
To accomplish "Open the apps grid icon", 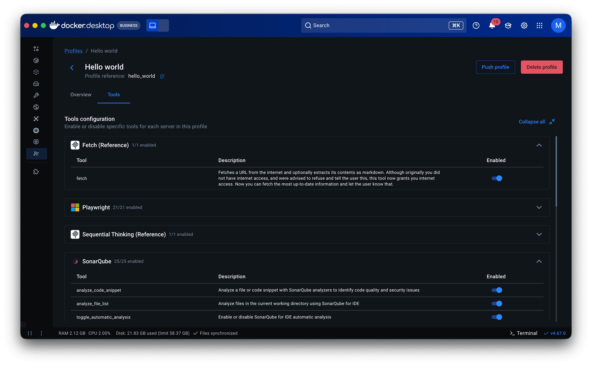I will 539,26.
